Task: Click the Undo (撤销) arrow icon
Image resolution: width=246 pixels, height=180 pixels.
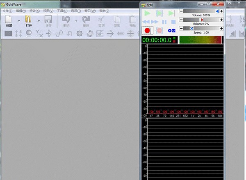Action: (x=66, y=19)
